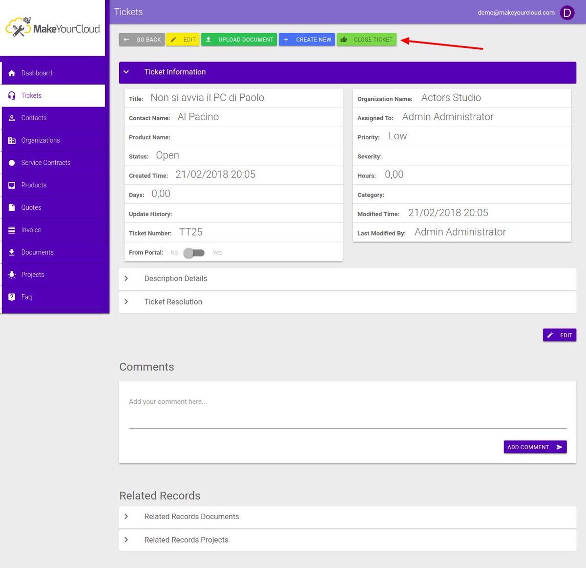The image size is (586, 568).
Task: Click the demo@makeyourcloud.com account email
Action: point(516,13)
